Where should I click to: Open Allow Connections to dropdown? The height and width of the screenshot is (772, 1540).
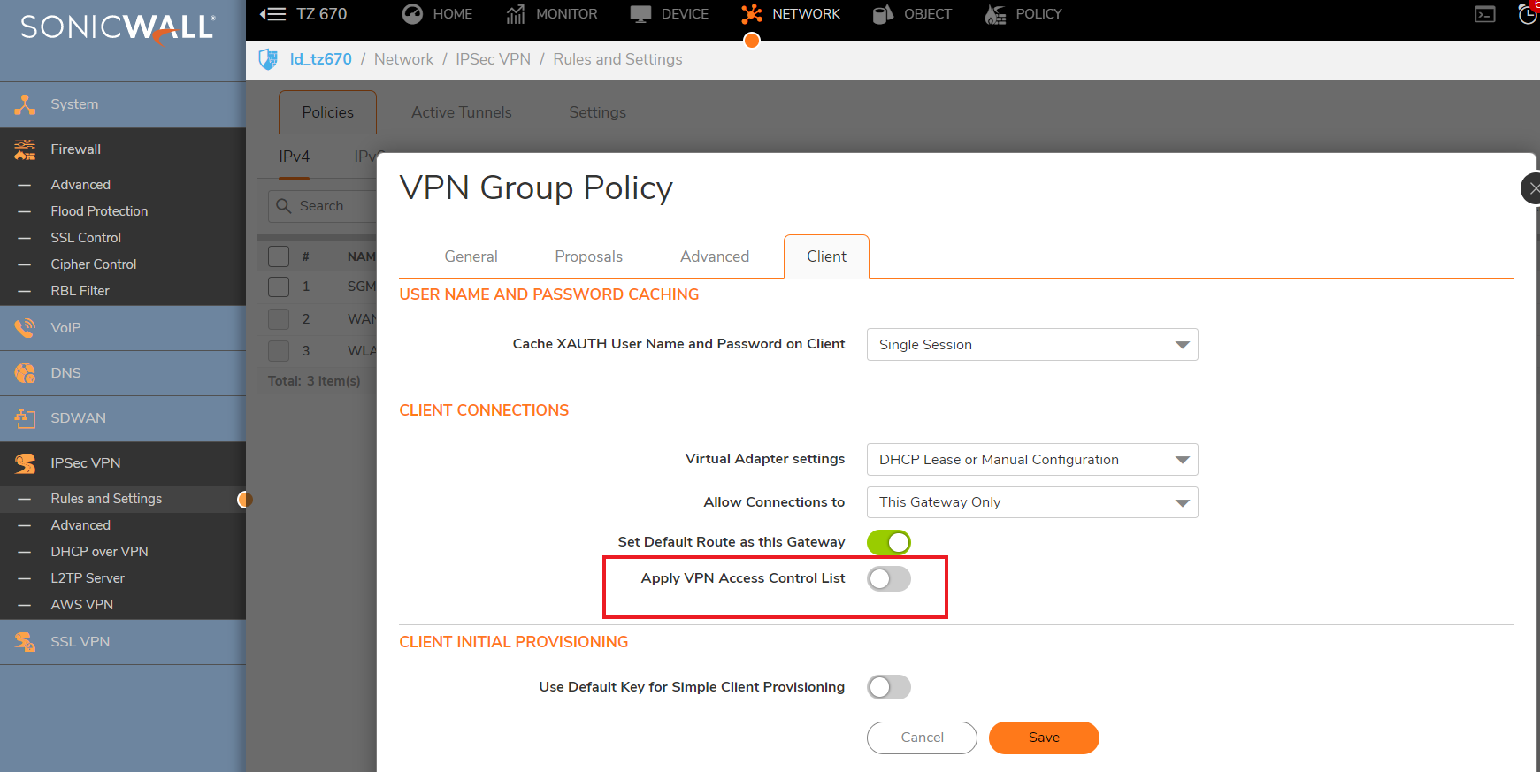pos(1032,502)
